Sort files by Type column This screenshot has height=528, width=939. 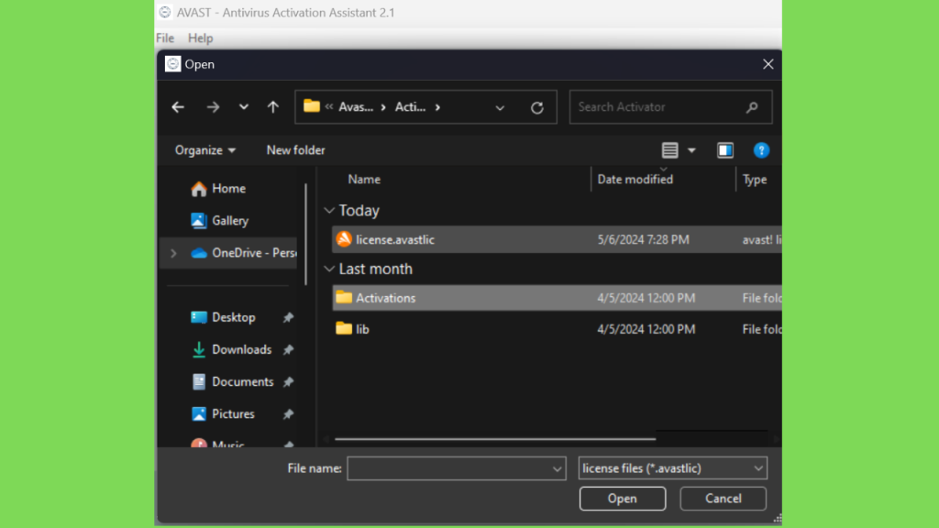[755, 179]
